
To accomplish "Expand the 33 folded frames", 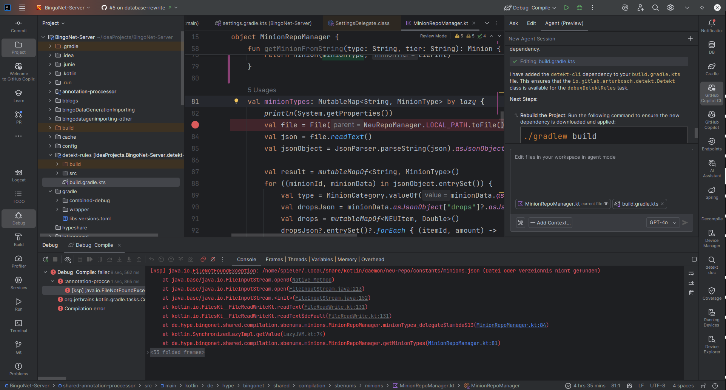I will click(177, 352).
